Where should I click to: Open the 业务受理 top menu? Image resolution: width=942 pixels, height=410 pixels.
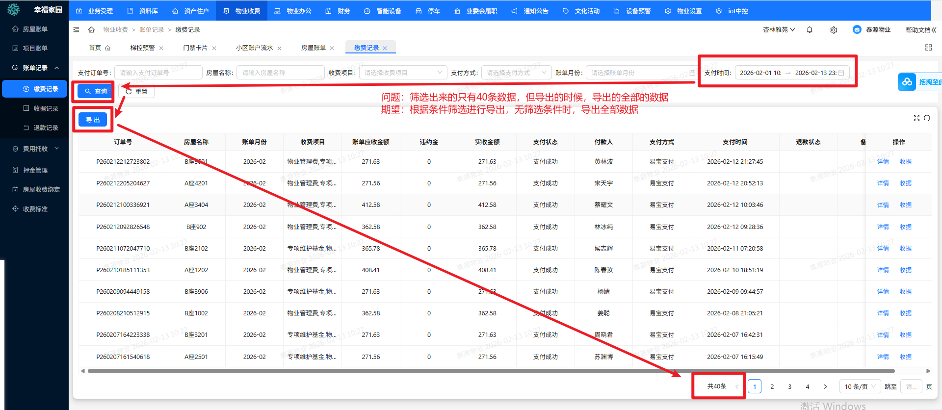(95, 11)
